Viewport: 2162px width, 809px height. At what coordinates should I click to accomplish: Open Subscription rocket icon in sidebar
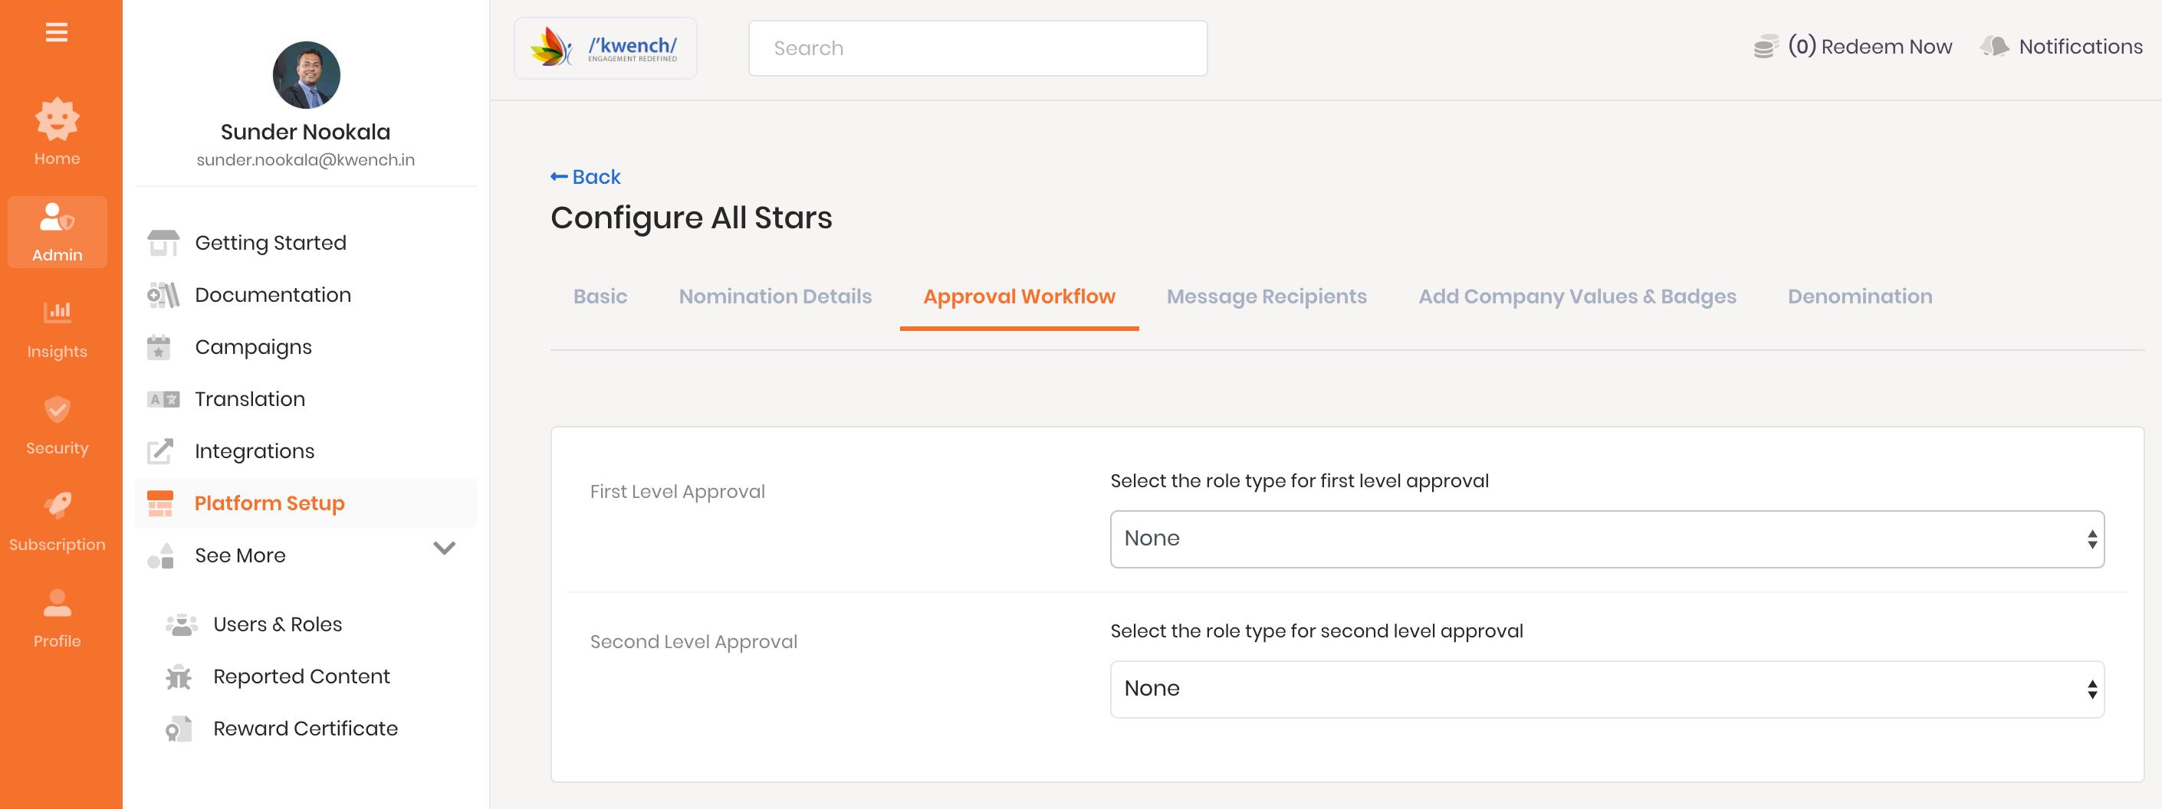[57, 506]
